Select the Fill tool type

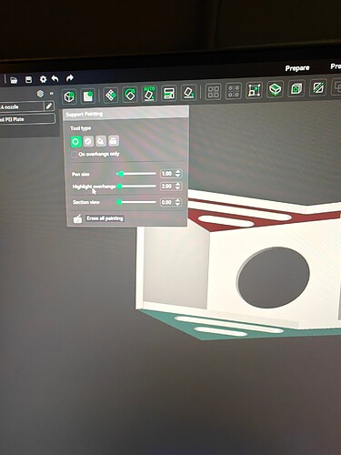[x=101, y=141]
